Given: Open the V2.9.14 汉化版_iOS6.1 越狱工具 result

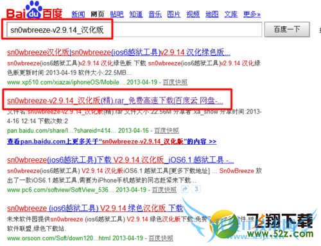Looking at the screenshot, I should coord(121,160).
